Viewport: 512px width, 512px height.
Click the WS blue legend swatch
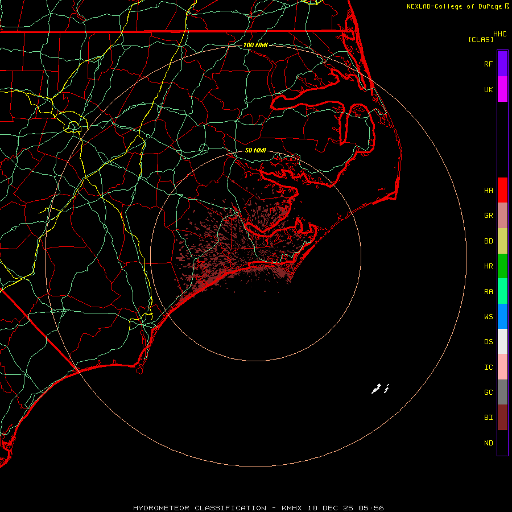click(502, 316)
